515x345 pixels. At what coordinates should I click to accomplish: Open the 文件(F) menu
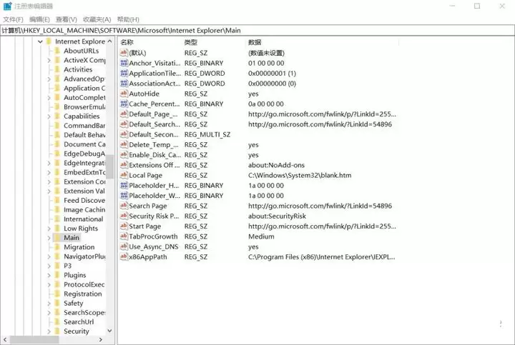13,19
